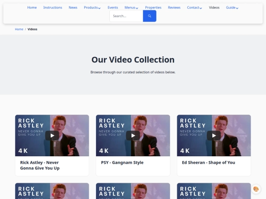Viewport: 266px width, 199px height.
Task: Click the blue search magnifier button
Action: pyautogui.click(x=149, y=16)
